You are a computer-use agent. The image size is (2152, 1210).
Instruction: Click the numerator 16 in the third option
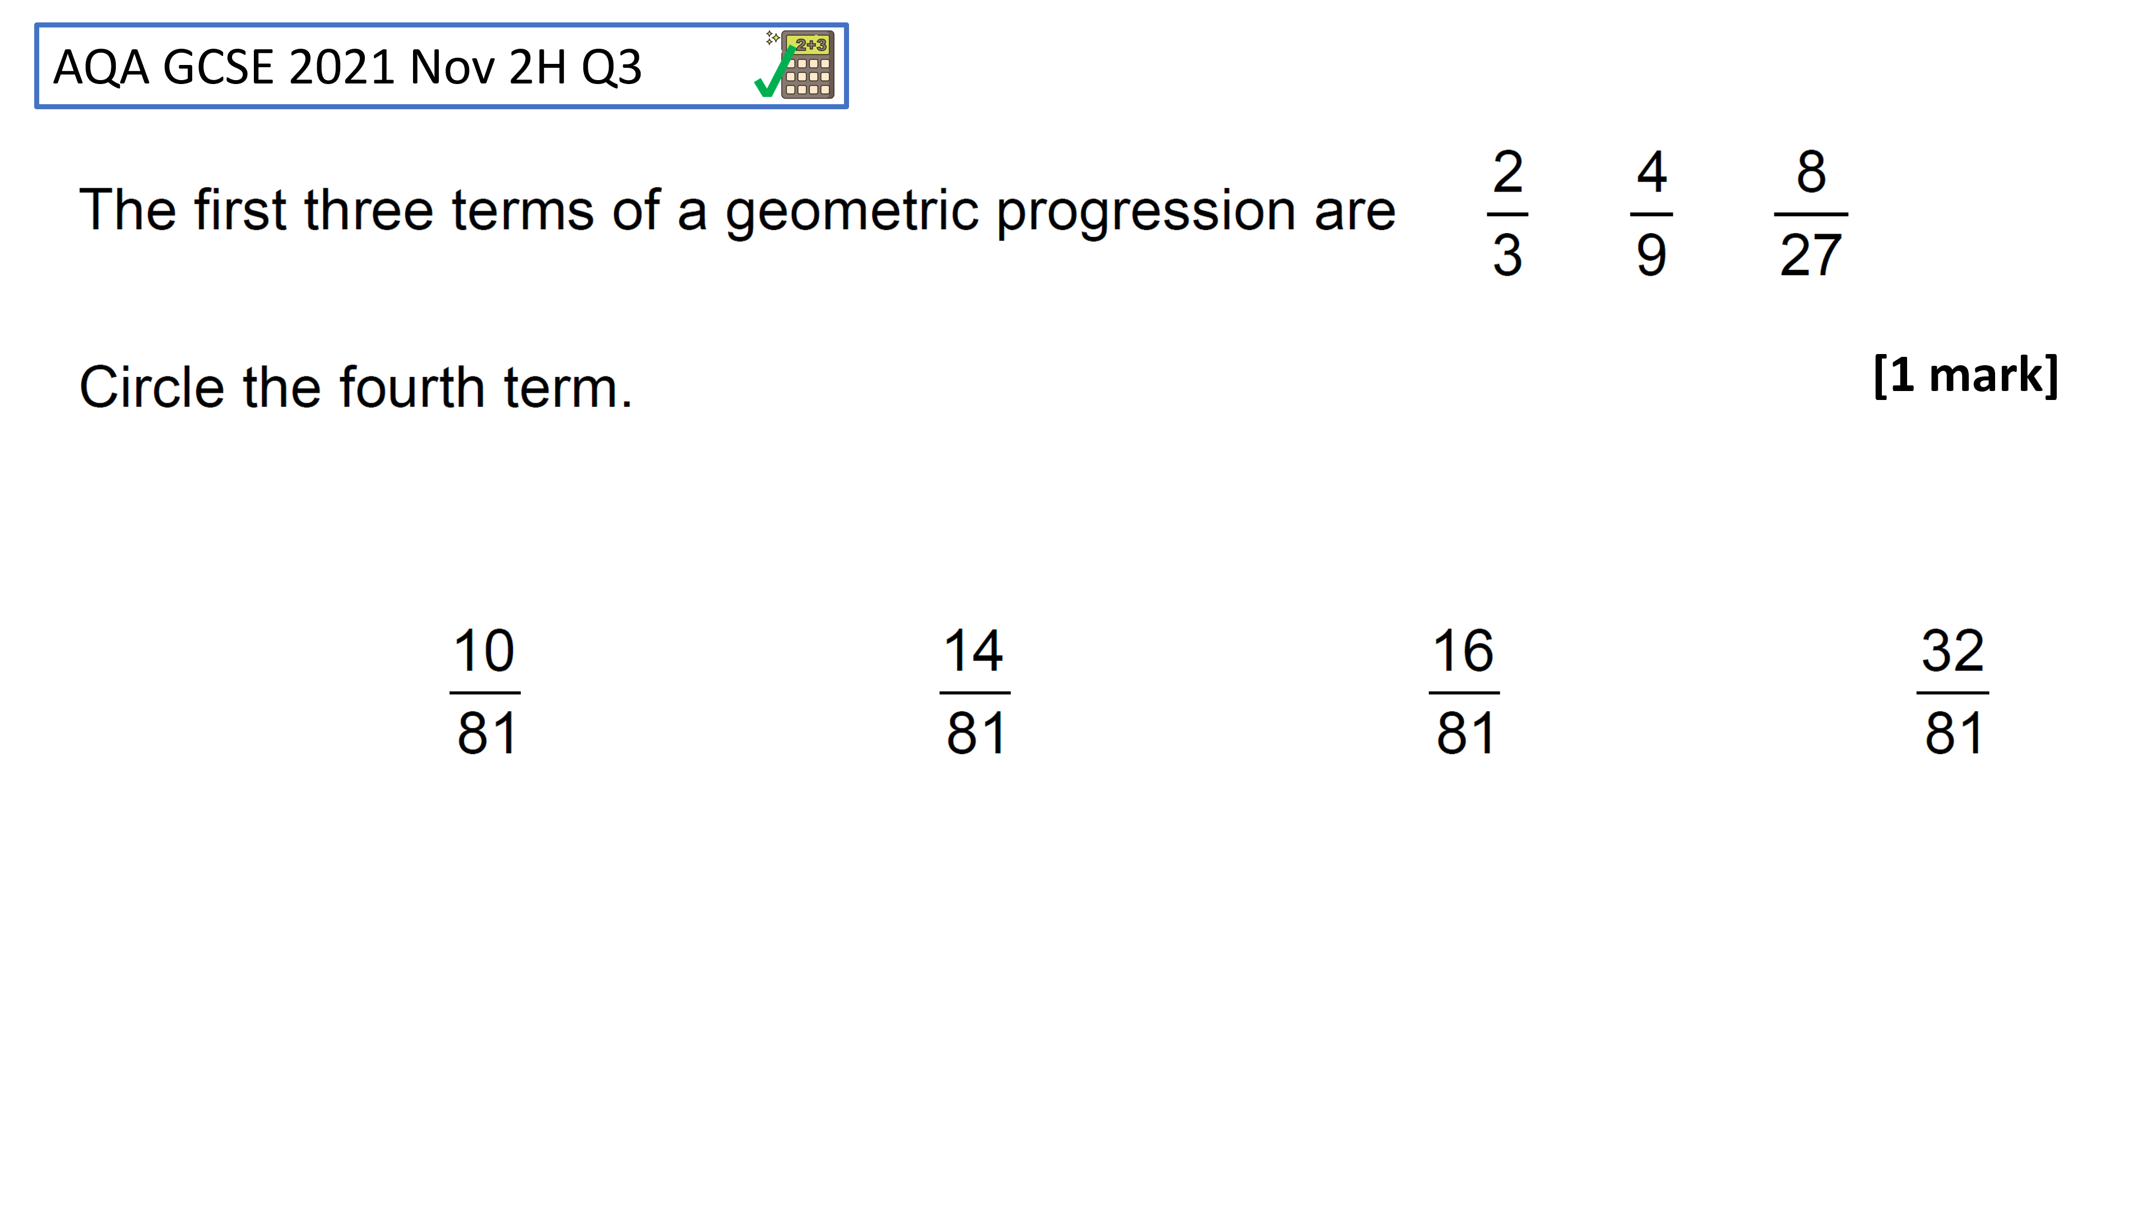pyautogui.click(x=1464, y=650)
